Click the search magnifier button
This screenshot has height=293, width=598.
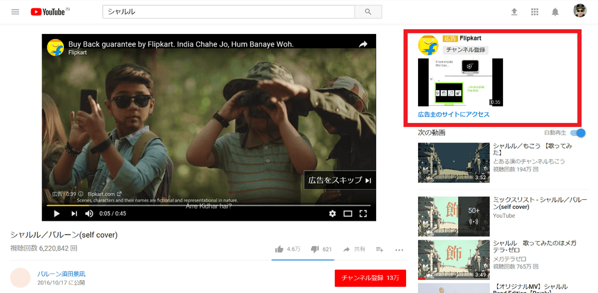click(x=368, y=11)
